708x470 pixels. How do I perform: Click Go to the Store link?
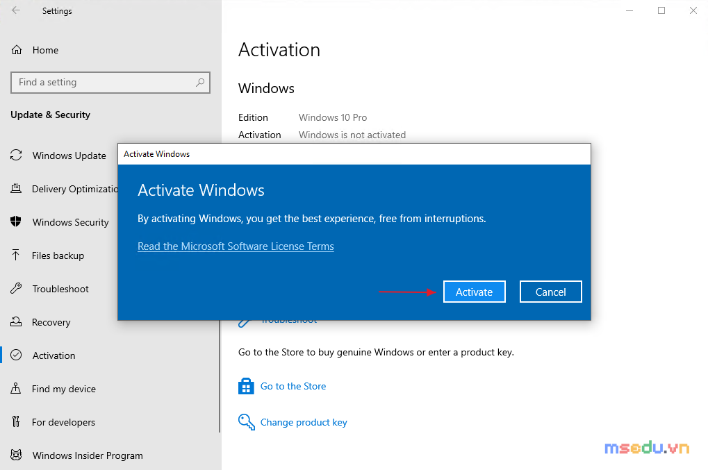[293, 386]
